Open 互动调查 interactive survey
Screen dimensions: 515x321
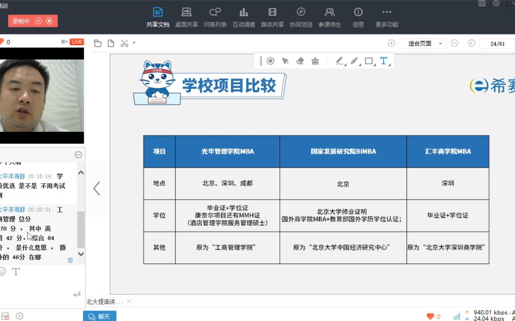244,17
